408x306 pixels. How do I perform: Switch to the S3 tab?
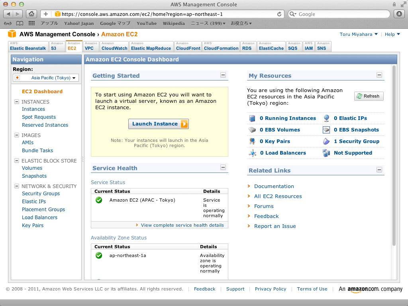point(57,46)
